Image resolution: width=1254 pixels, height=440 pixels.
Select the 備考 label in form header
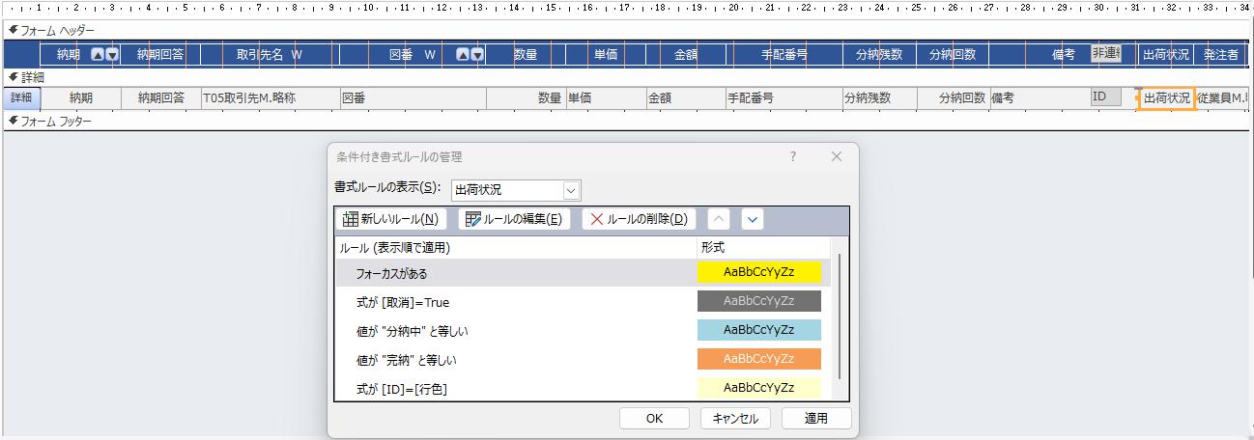pos(1063,55)
